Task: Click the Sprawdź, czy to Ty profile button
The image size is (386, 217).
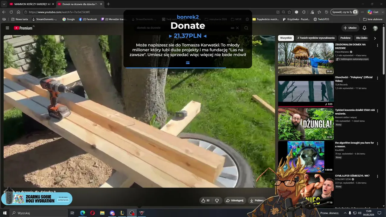Action: tap(344, 12)
